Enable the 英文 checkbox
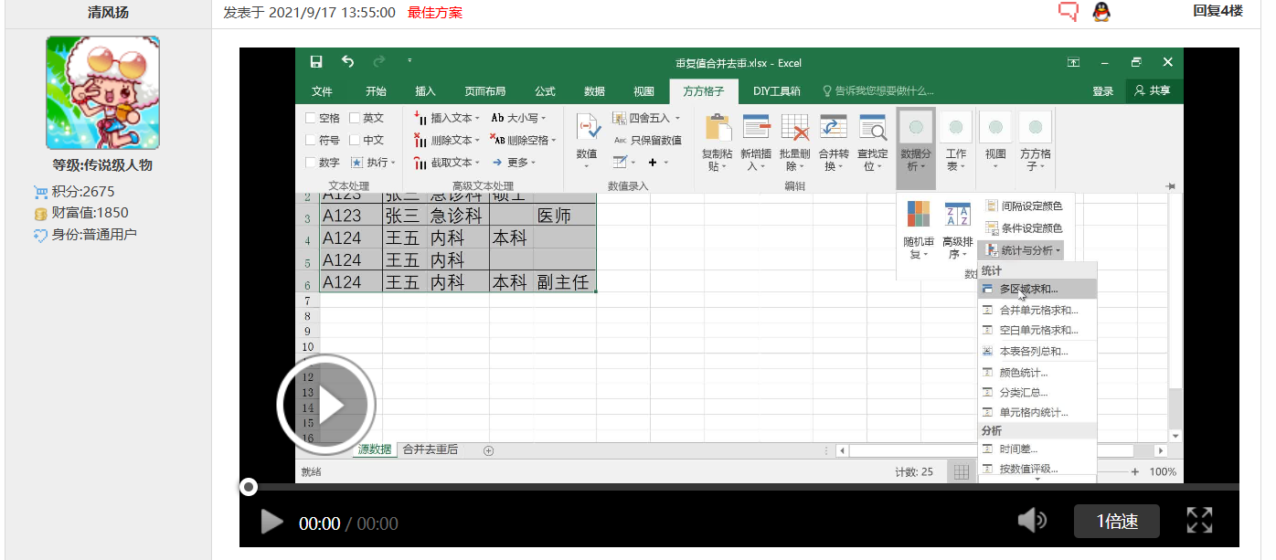The height and width of the screenshot is (560, 1276). click(355, 118)
